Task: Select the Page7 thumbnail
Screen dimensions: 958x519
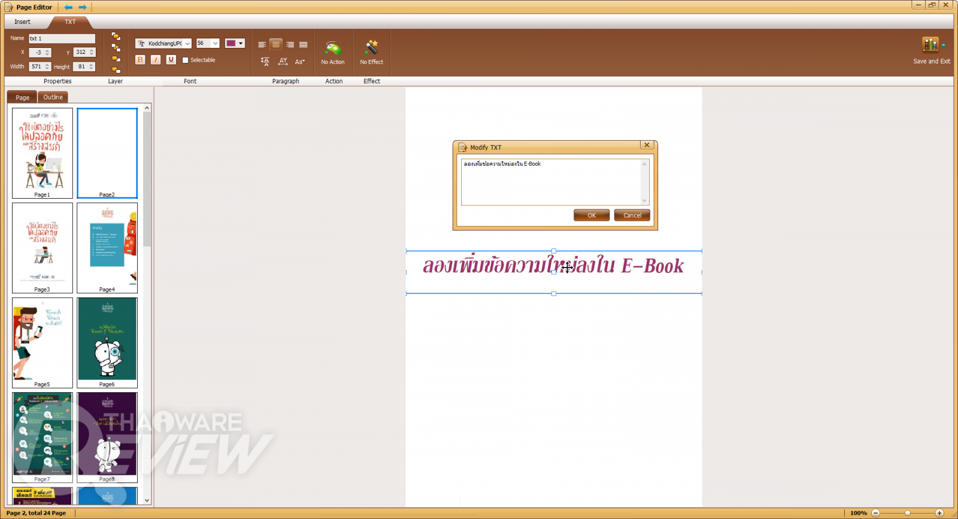Action: [43, 438]
